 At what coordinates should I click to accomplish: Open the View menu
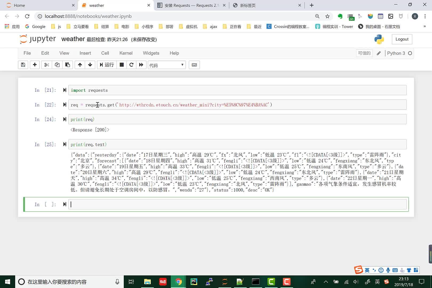[x=64, y=53]
